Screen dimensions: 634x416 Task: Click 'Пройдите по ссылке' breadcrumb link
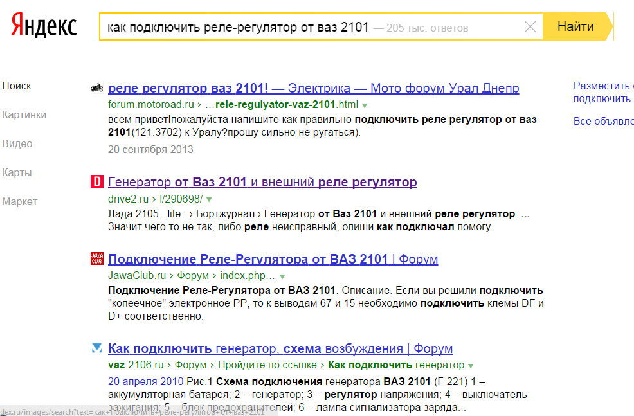coord(267,365)
